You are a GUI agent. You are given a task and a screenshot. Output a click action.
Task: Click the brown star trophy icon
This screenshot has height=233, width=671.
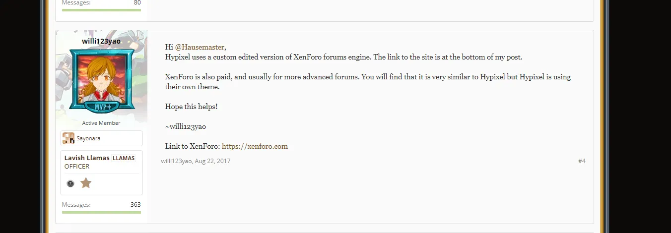[86, 183]
